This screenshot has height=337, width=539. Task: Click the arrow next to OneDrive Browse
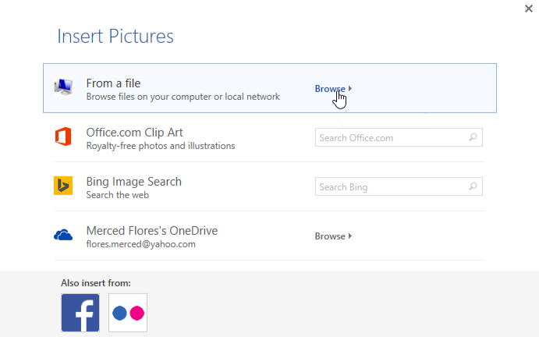click(351, 236)
